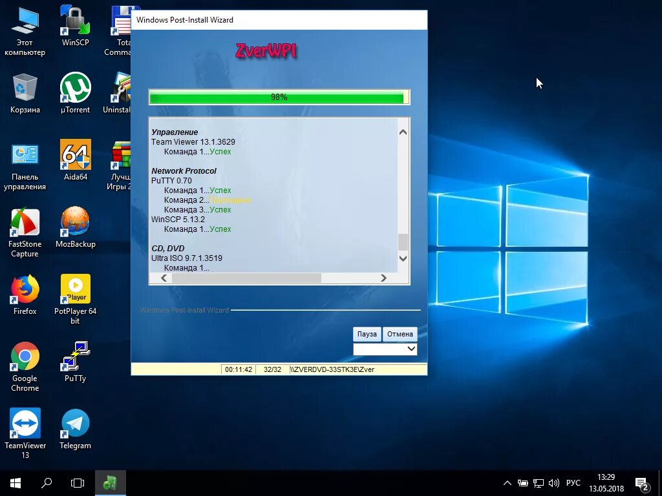662x496 pixels.
Task: Pause installation with Пауза button
Action: (x=367, y=334)
